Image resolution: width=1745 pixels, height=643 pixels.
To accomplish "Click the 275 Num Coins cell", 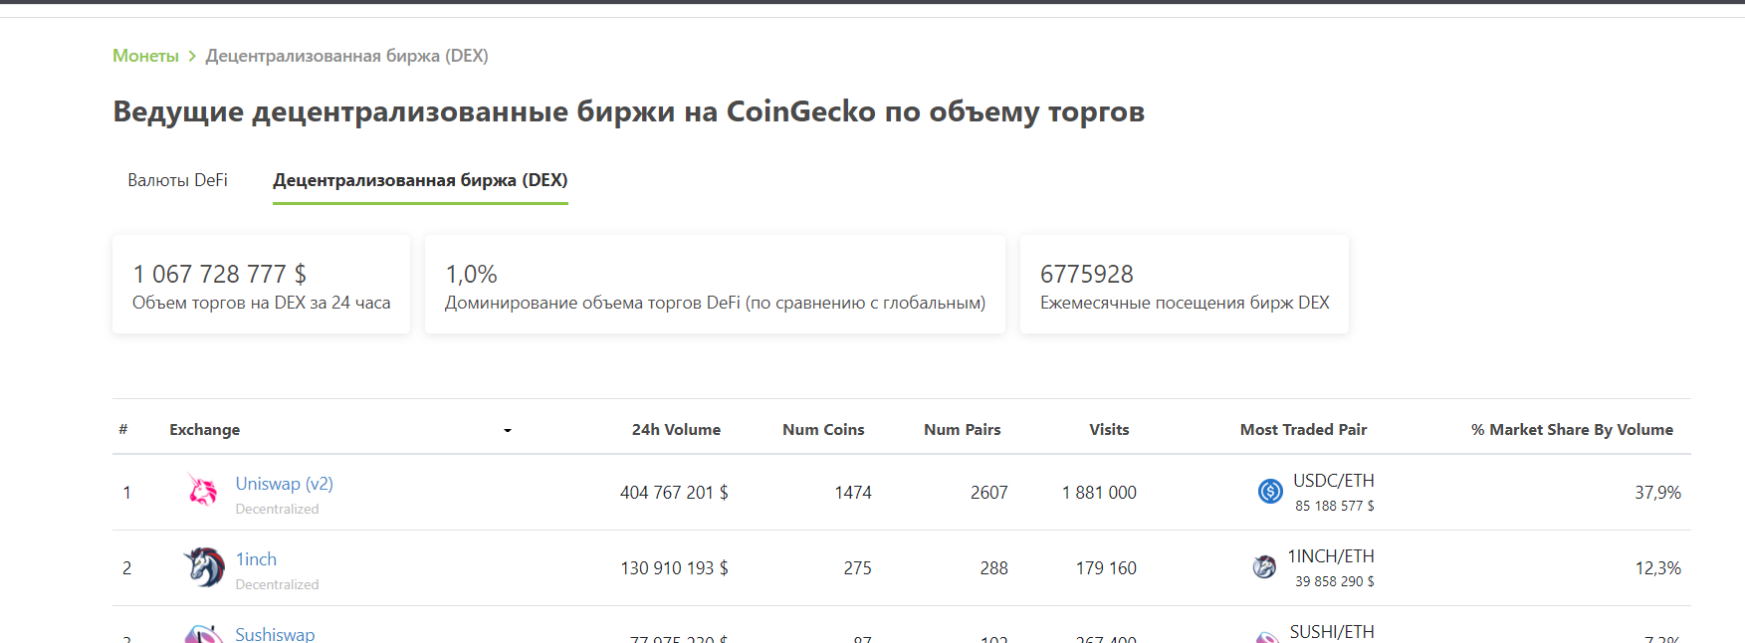I will (857, 568).
